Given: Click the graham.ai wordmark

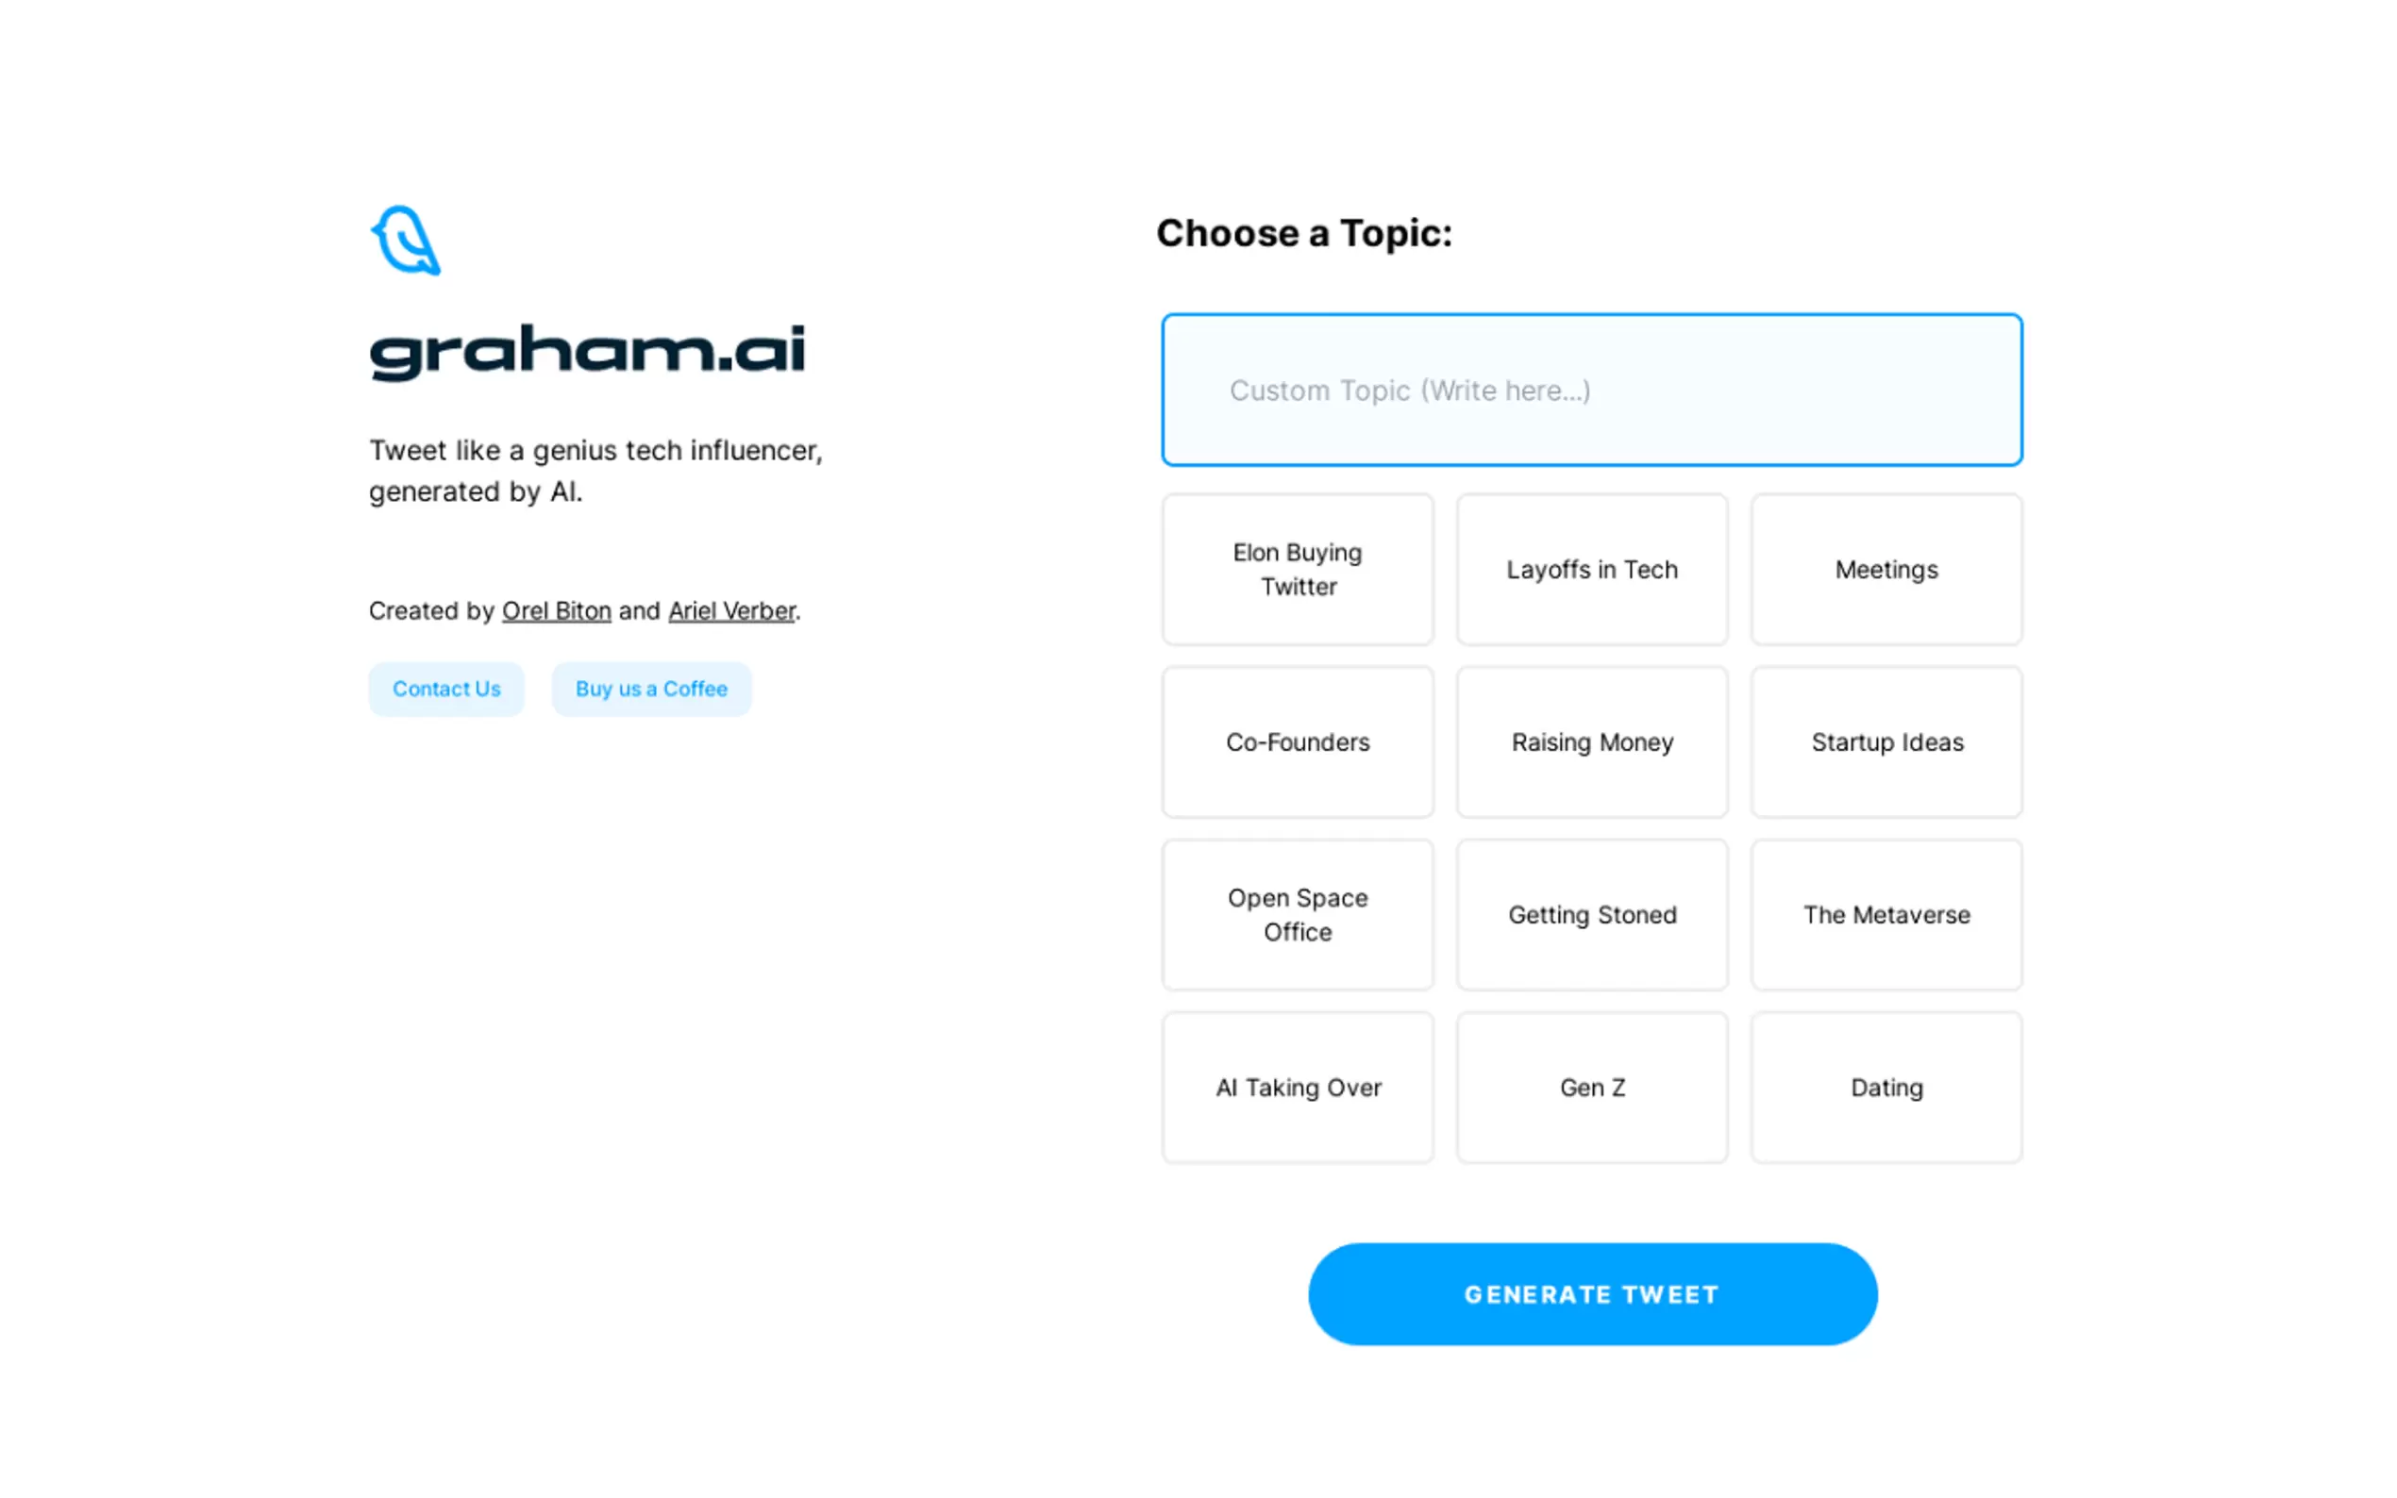Looking at the screenshot, I should [x=587, y=352].
